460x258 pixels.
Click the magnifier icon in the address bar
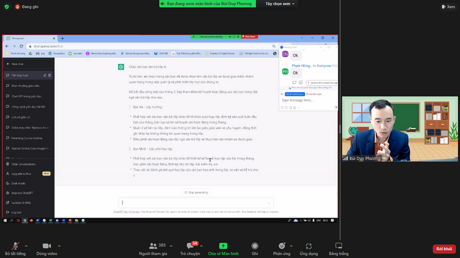point(274,46)
